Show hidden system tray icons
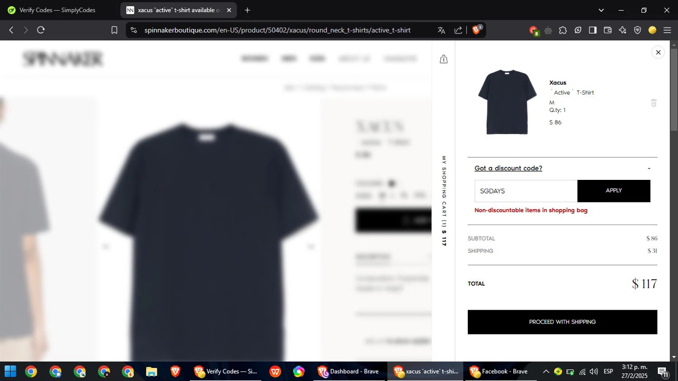The image size is (678, 381). click(x=546, y=372)
